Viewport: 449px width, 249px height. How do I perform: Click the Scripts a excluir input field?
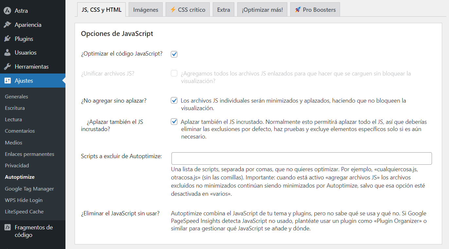301,158
